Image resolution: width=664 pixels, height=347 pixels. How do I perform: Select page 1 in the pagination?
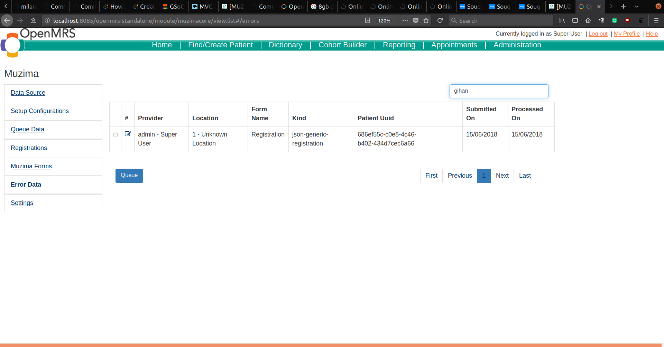(x=484, y=176)
